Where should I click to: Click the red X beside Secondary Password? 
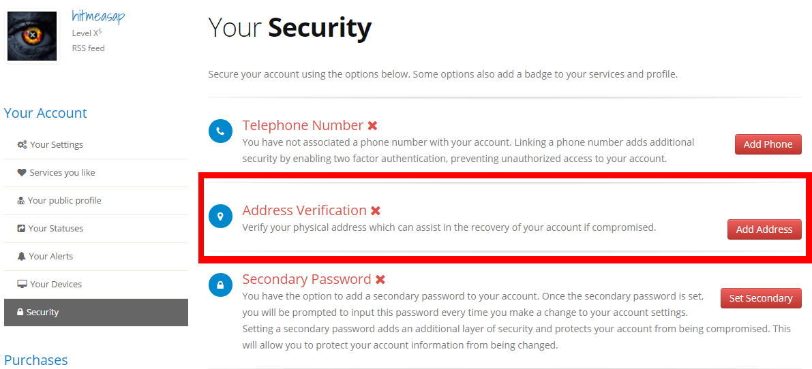(380, 280)
